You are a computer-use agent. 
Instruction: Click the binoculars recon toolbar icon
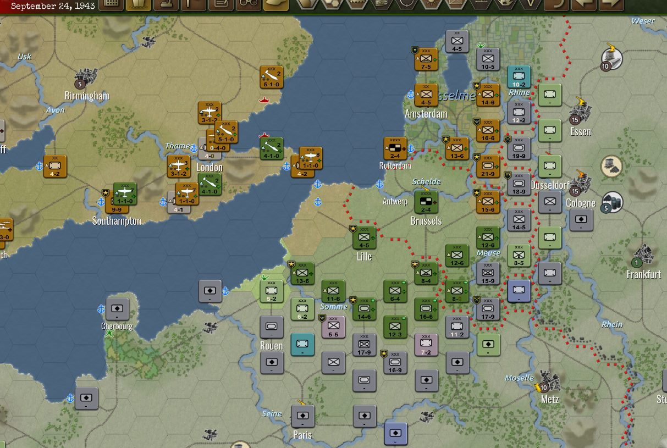(x=249, y=4)
